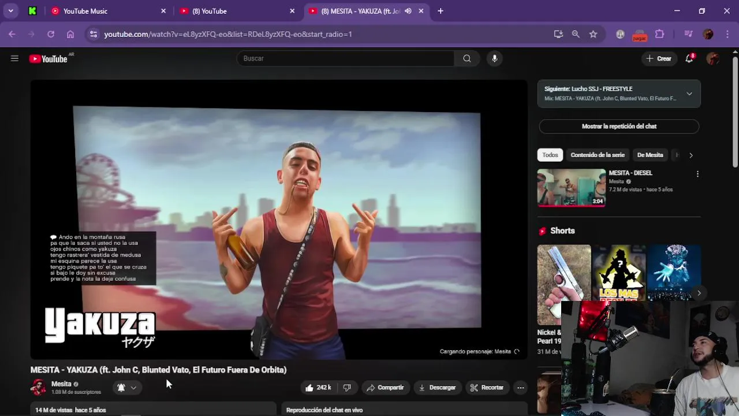This screenshot has height=416, width=739.
Task: Mute the MESITA - YAKUZA tab audio
Action: pos(408,11)
